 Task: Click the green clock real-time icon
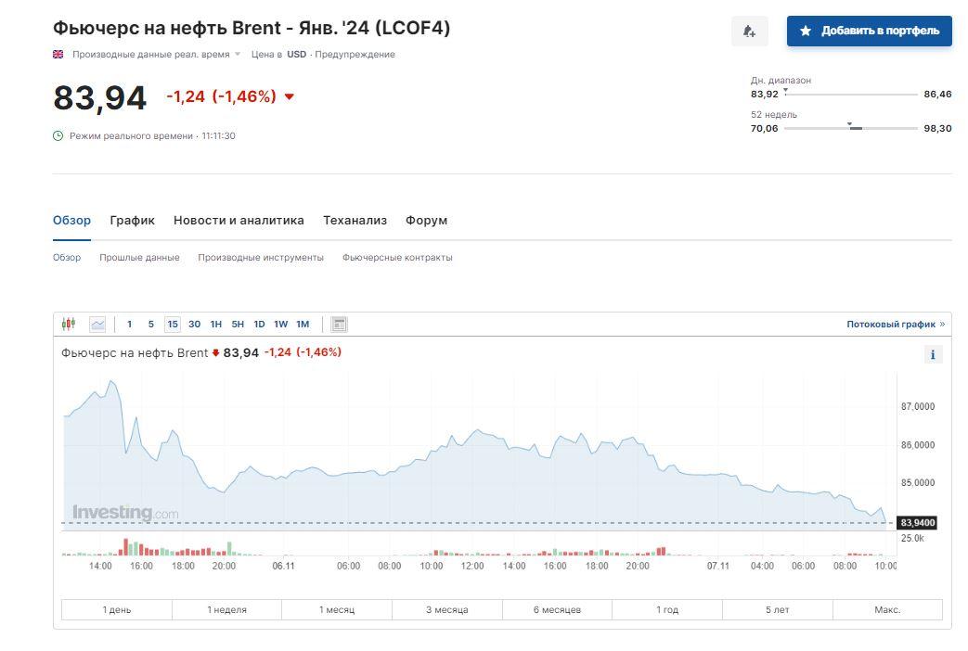point(58,136)
